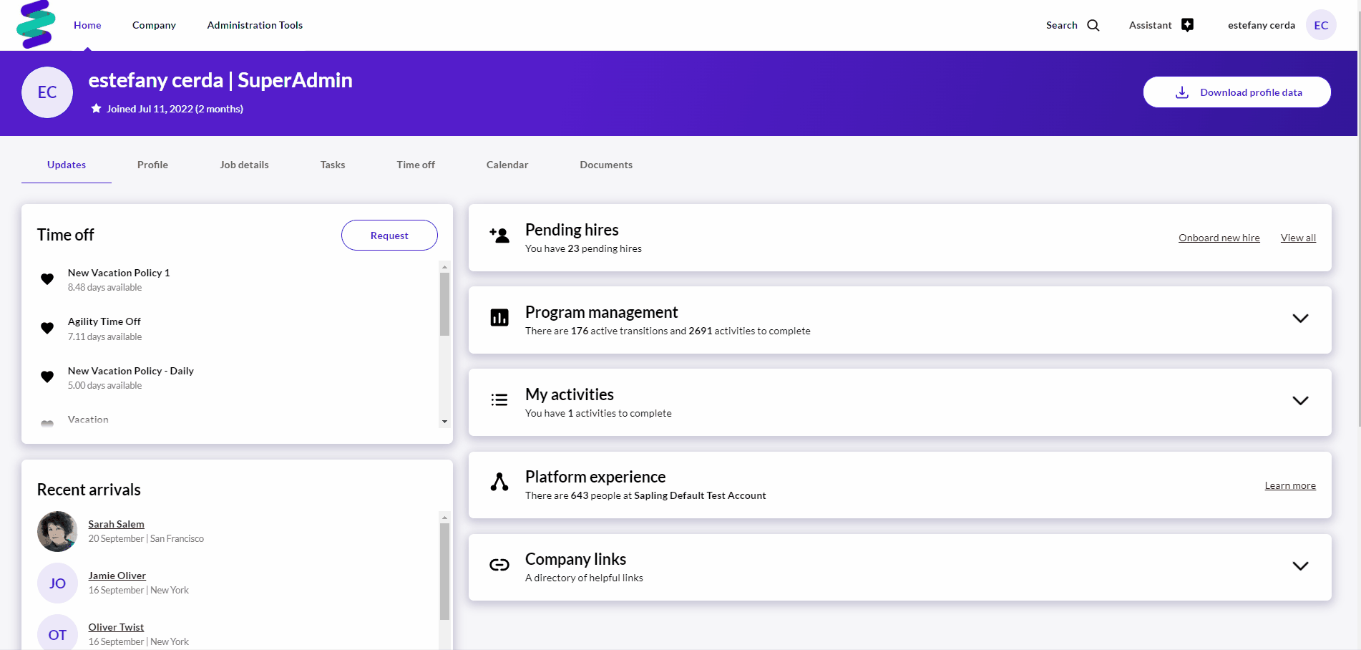The image size is (1361, 650).
Task: Expand the My activities chevron
Action: pos(1299,401)
